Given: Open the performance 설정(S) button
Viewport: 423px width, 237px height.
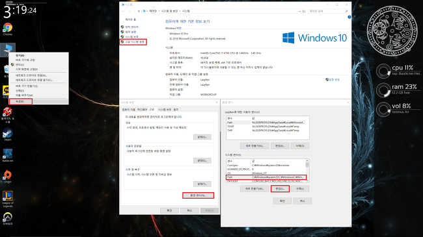Looking at the screenshot, I should coord(202,137).
